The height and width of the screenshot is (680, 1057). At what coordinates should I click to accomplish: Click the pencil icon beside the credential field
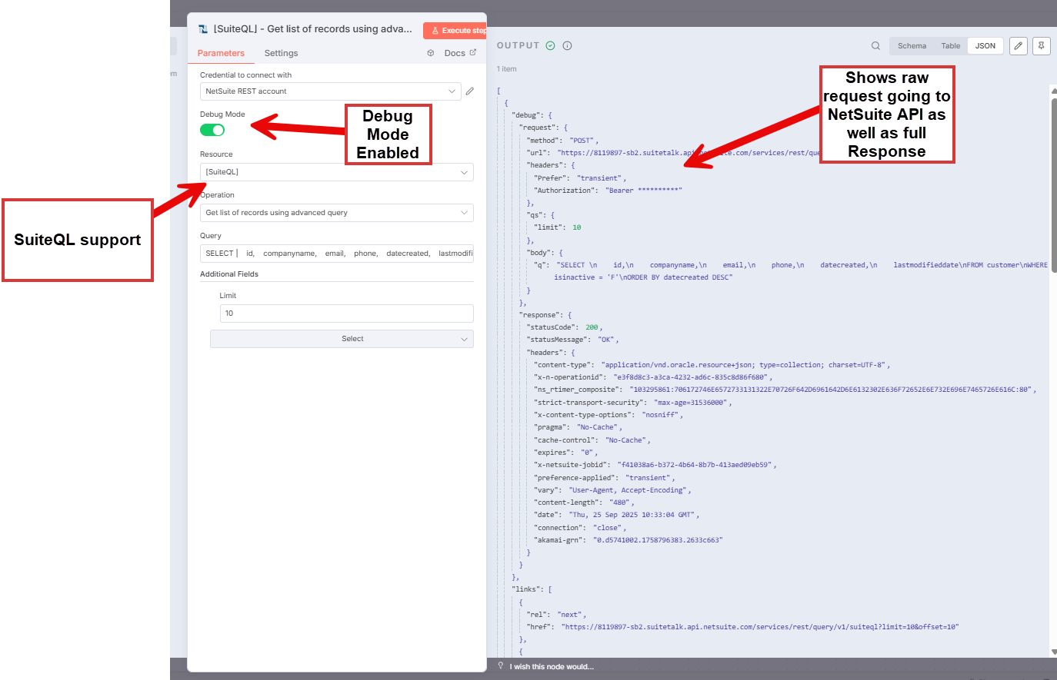point(470,91)
